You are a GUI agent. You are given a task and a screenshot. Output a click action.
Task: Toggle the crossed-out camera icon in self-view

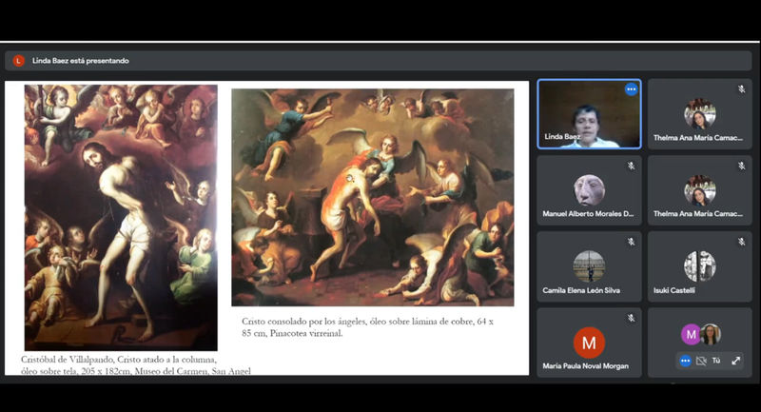(x=701, y=361)
